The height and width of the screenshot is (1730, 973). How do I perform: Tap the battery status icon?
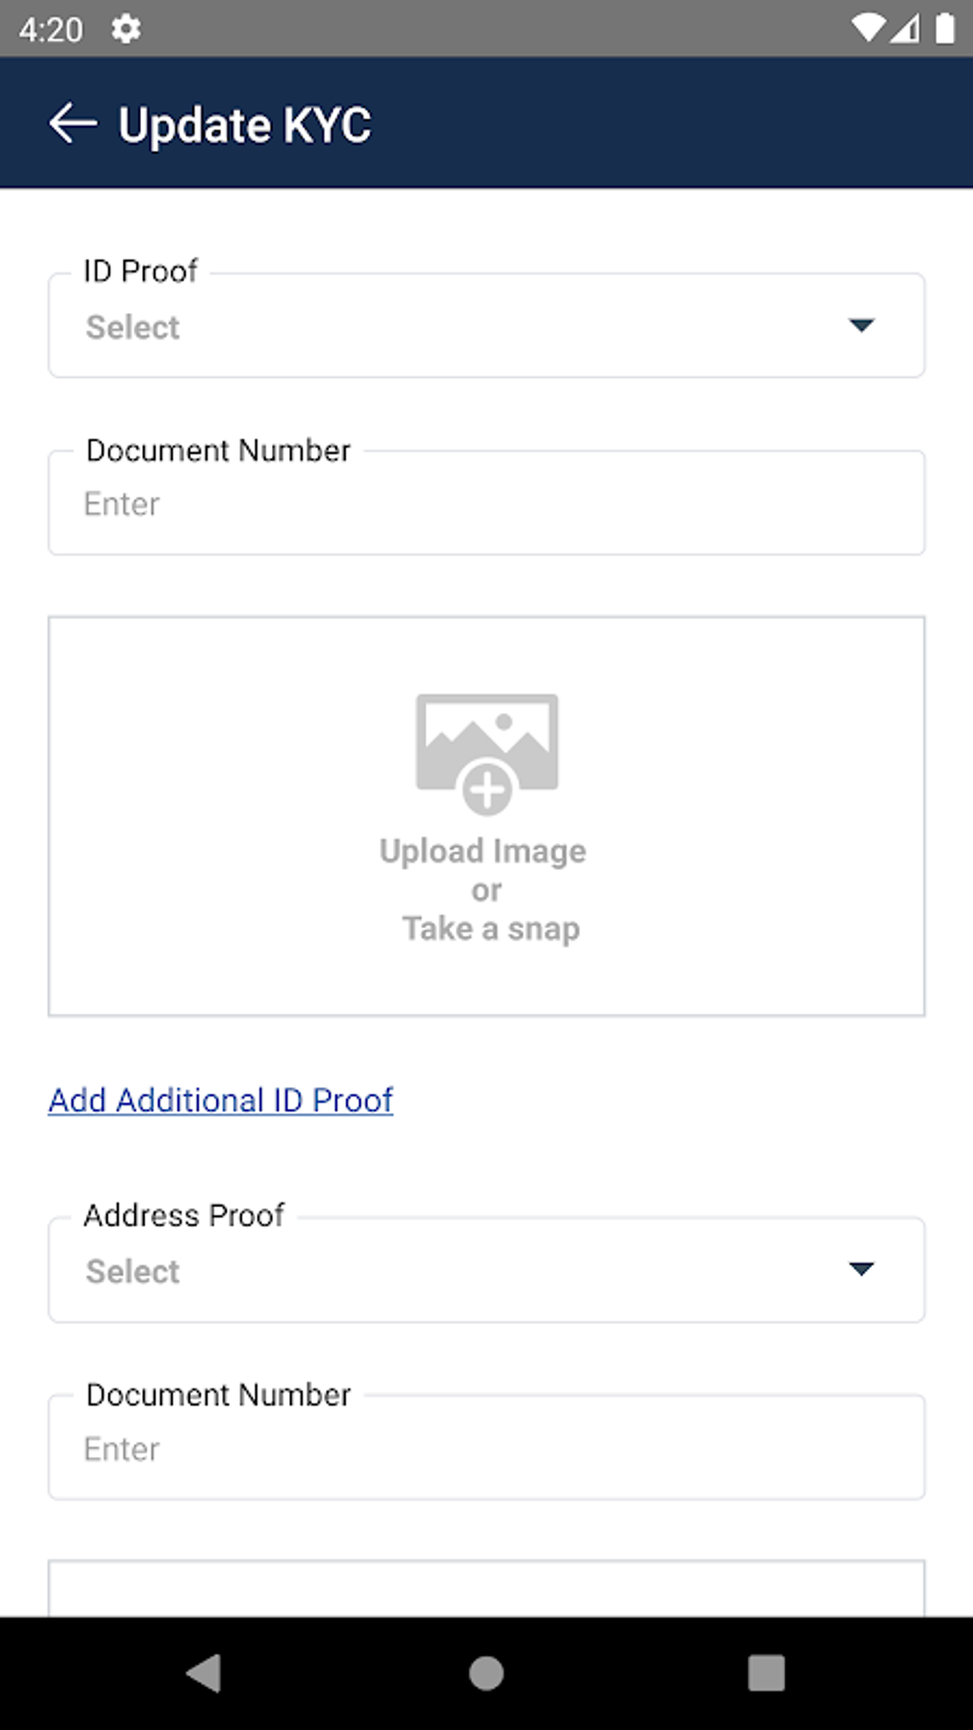tap(944, 29)
